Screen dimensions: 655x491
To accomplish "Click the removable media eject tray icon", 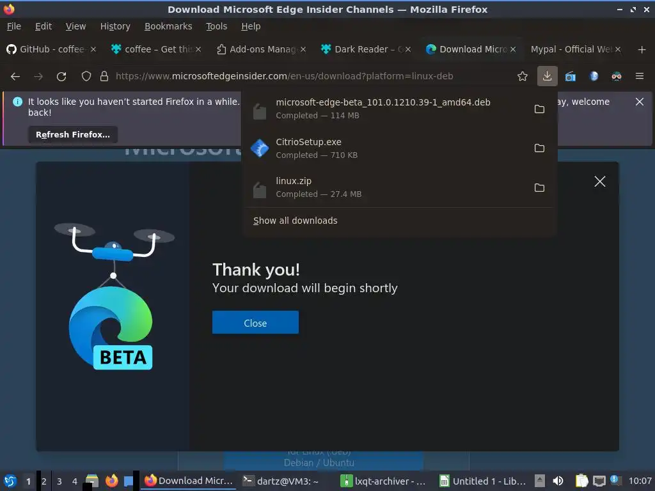I will point(540,481).
